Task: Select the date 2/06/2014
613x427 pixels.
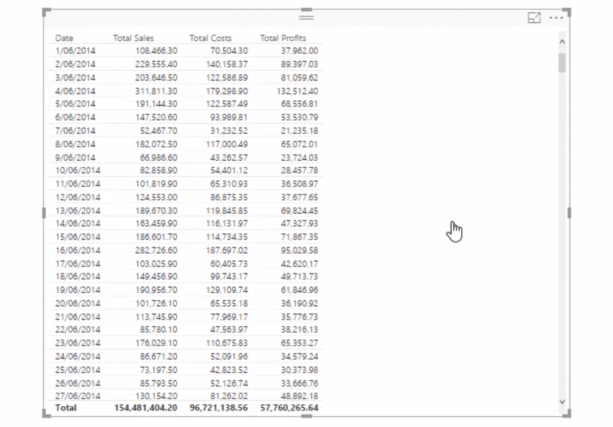Action: tap(75, 64)
